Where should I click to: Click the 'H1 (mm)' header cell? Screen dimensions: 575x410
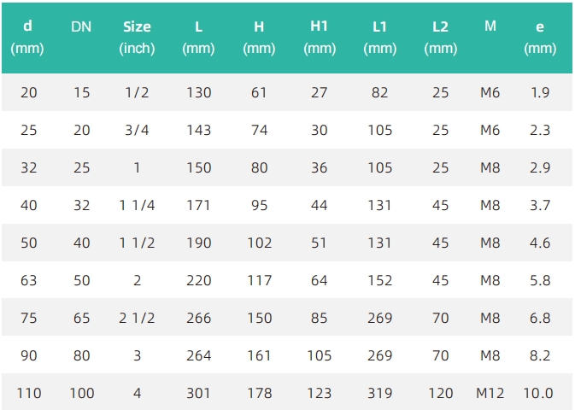pyautogui.click(x=320, y=38)
